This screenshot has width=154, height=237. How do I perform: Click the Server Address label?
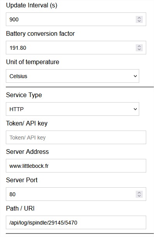click(27, 152)
